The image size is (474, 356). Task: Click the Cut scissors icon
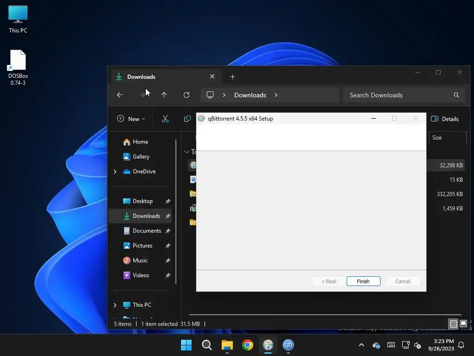(165, 119)
